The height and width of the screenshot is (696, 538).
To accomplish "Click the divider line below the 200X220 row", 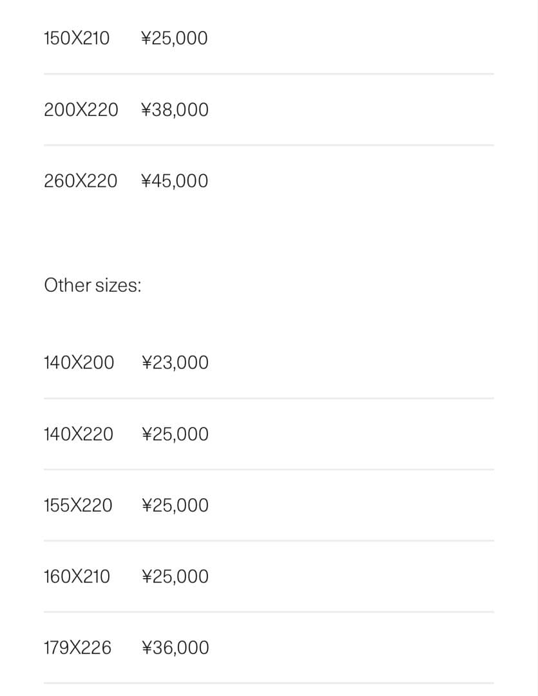I will click(269, 145).
